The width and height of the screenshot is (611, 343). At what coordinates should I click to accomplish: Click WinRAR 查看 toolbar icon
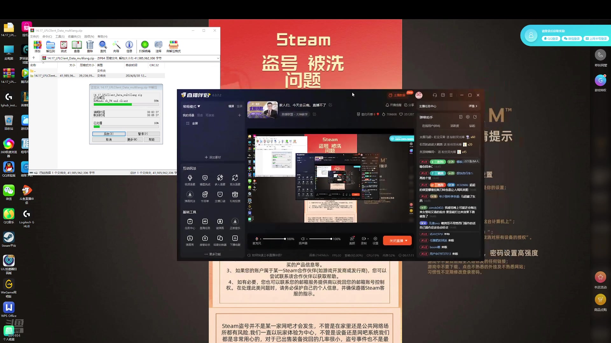pyautogui.click(x=77, y=46)
